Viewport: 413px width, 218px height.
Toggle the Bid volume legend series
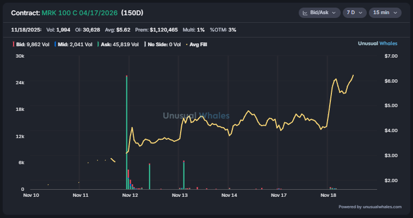30,44
